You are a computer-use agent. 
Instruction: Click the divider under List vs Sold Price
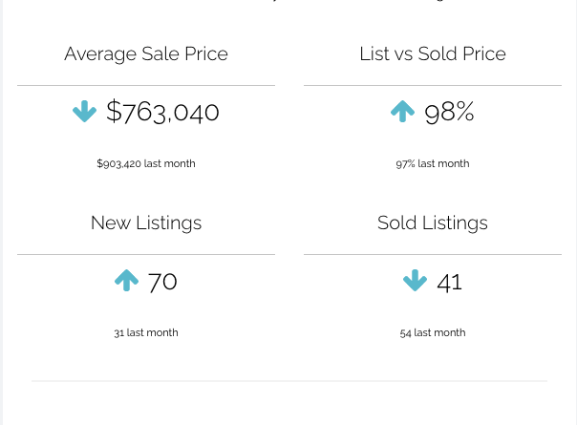coord(433,85)
